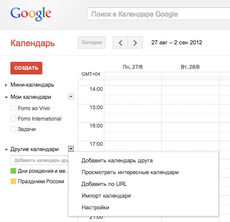Click the all-day row under Пн, 27/8

pyautogui.click(x=133, y=74)
